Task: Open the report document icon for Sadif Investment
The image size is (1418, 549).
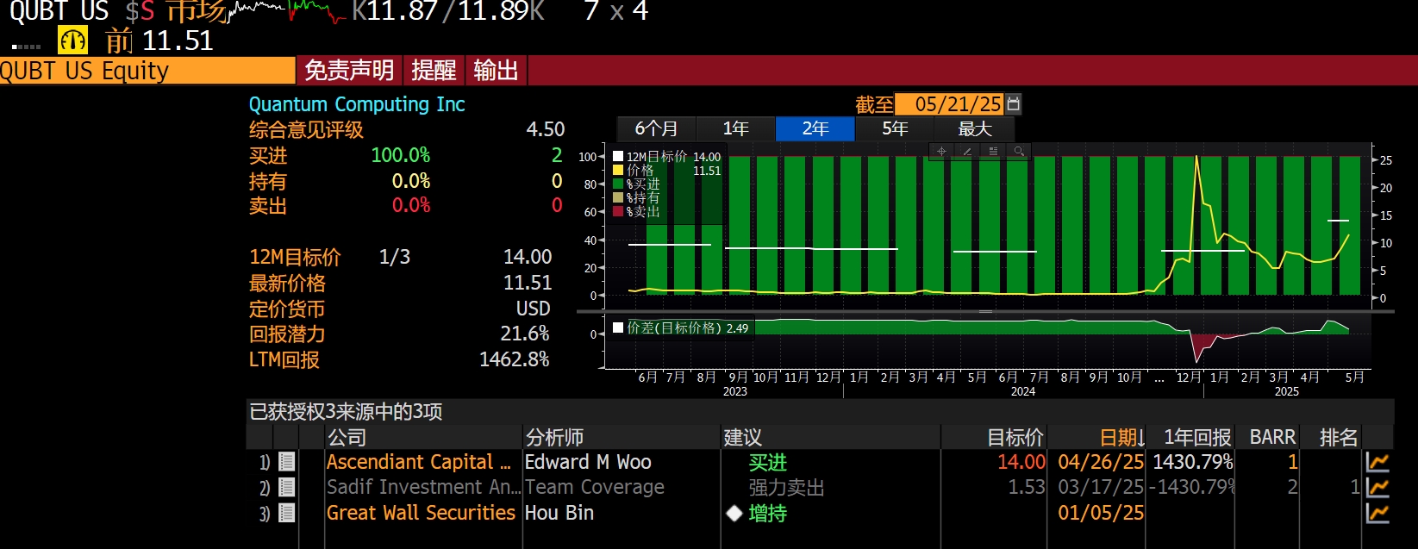Action: point(287,487)
